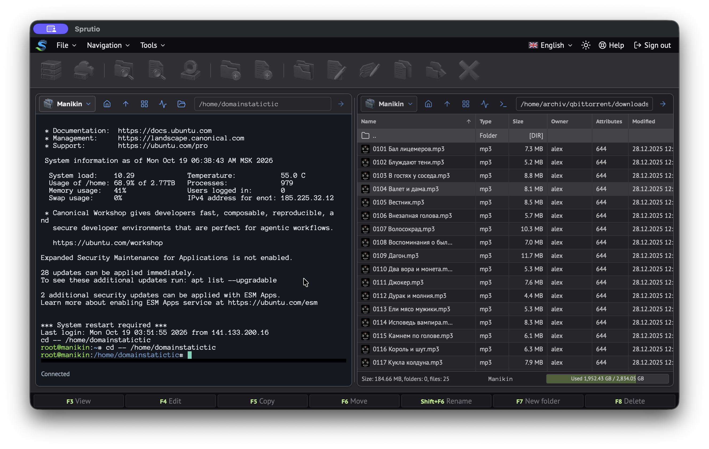
Task: Go up one level in right panel
Action: tap(447, 104)
